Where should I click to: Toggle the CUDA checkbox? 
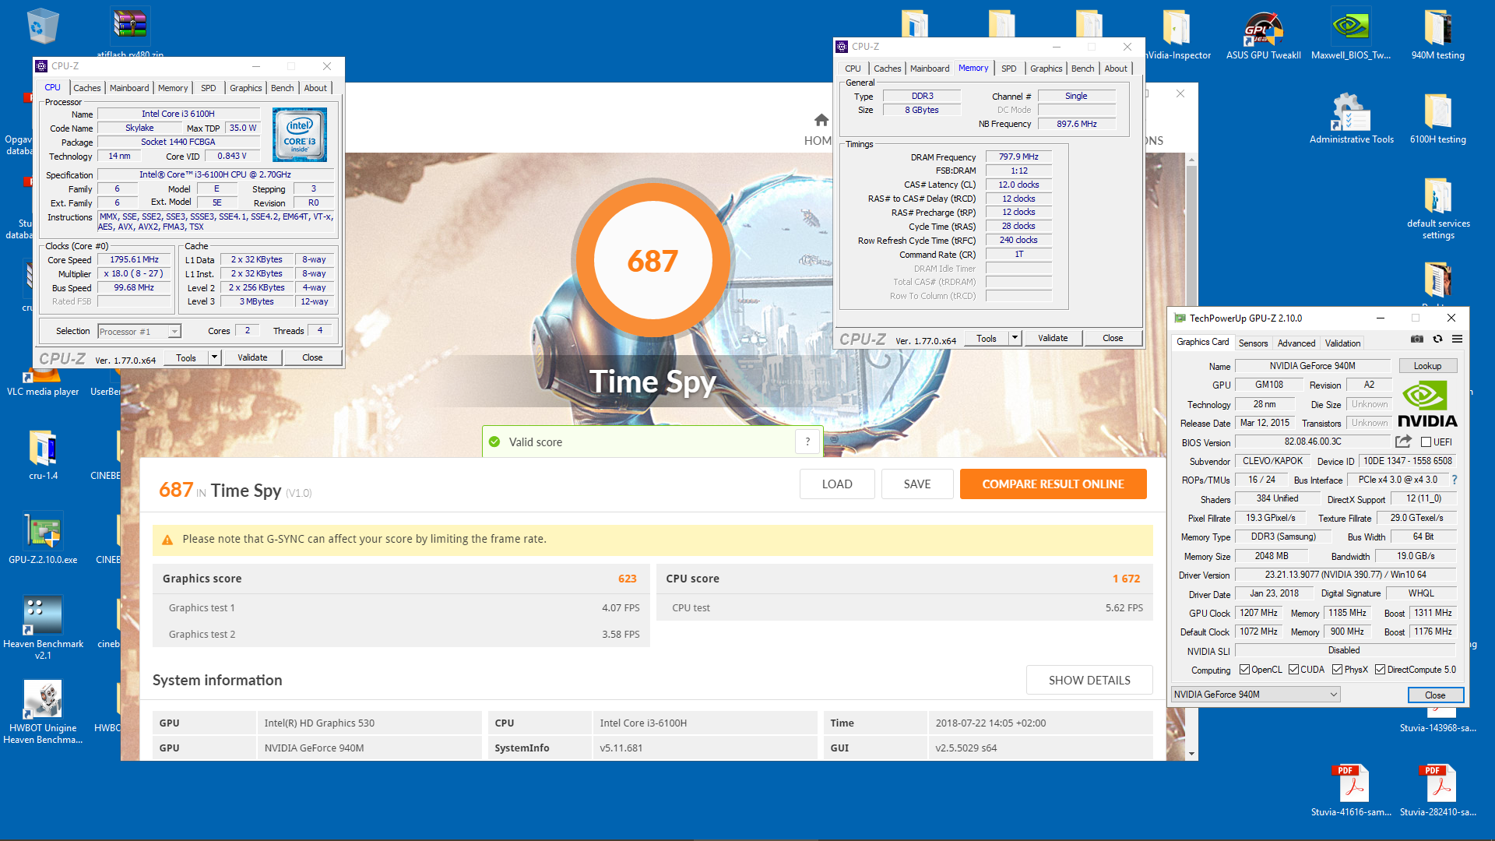pyautogui.click(x=1293, y=670)
